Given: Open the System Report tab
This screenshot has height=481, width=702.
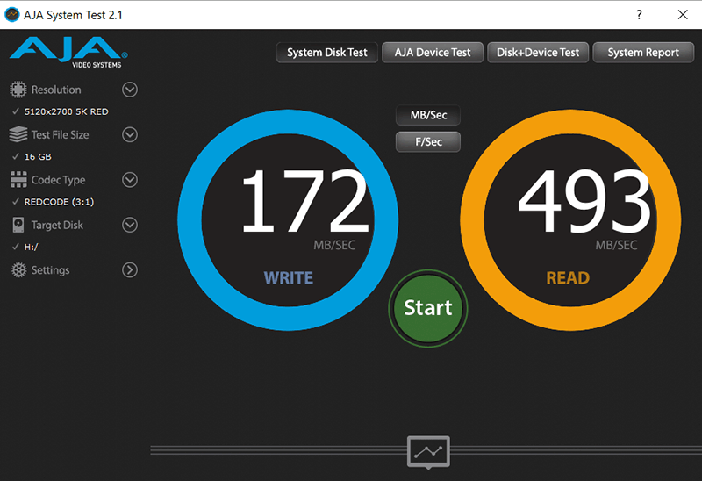Looking at the screenshot, I should (643, 53).
